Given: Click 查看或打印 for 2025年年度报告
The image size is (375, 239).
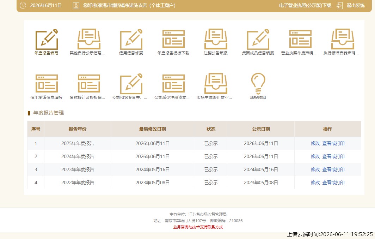Looking at the screenshot, I should click(x=333, y=143).
